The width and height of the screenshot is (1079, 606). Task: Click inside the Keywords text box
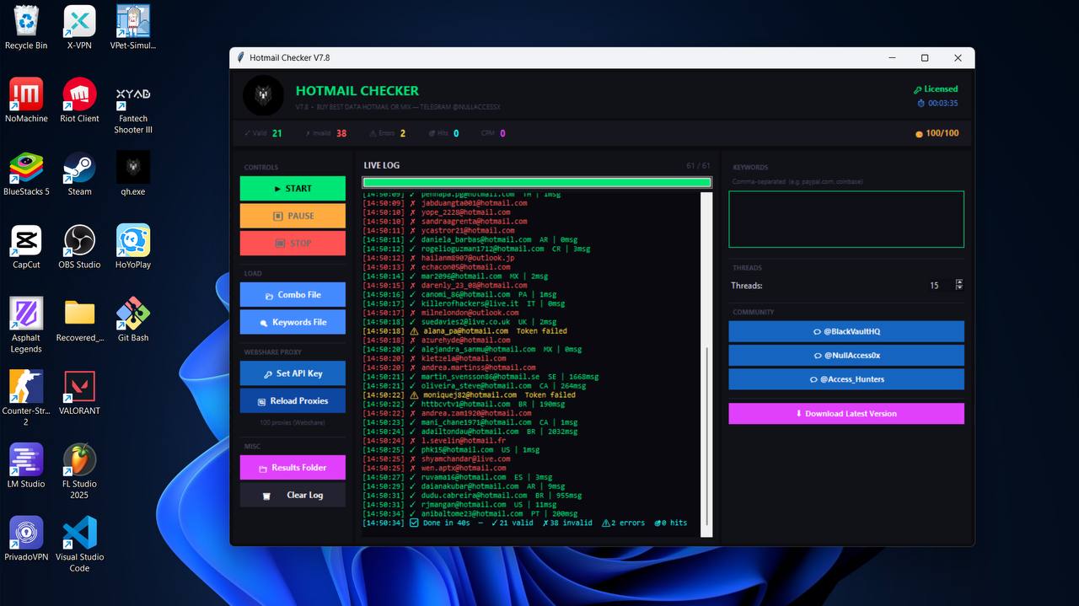click(846, 219)
